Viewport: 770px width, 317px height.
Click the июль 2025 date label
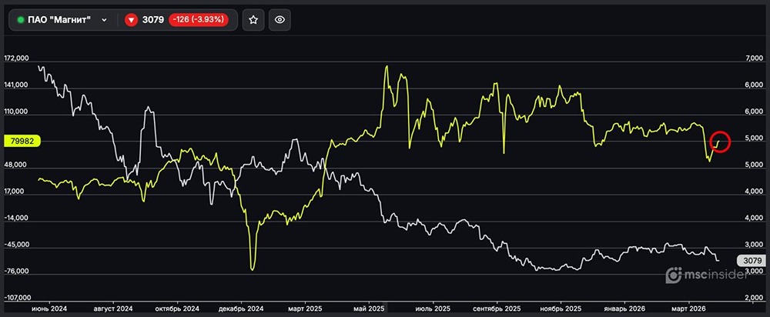coord(433,309)
